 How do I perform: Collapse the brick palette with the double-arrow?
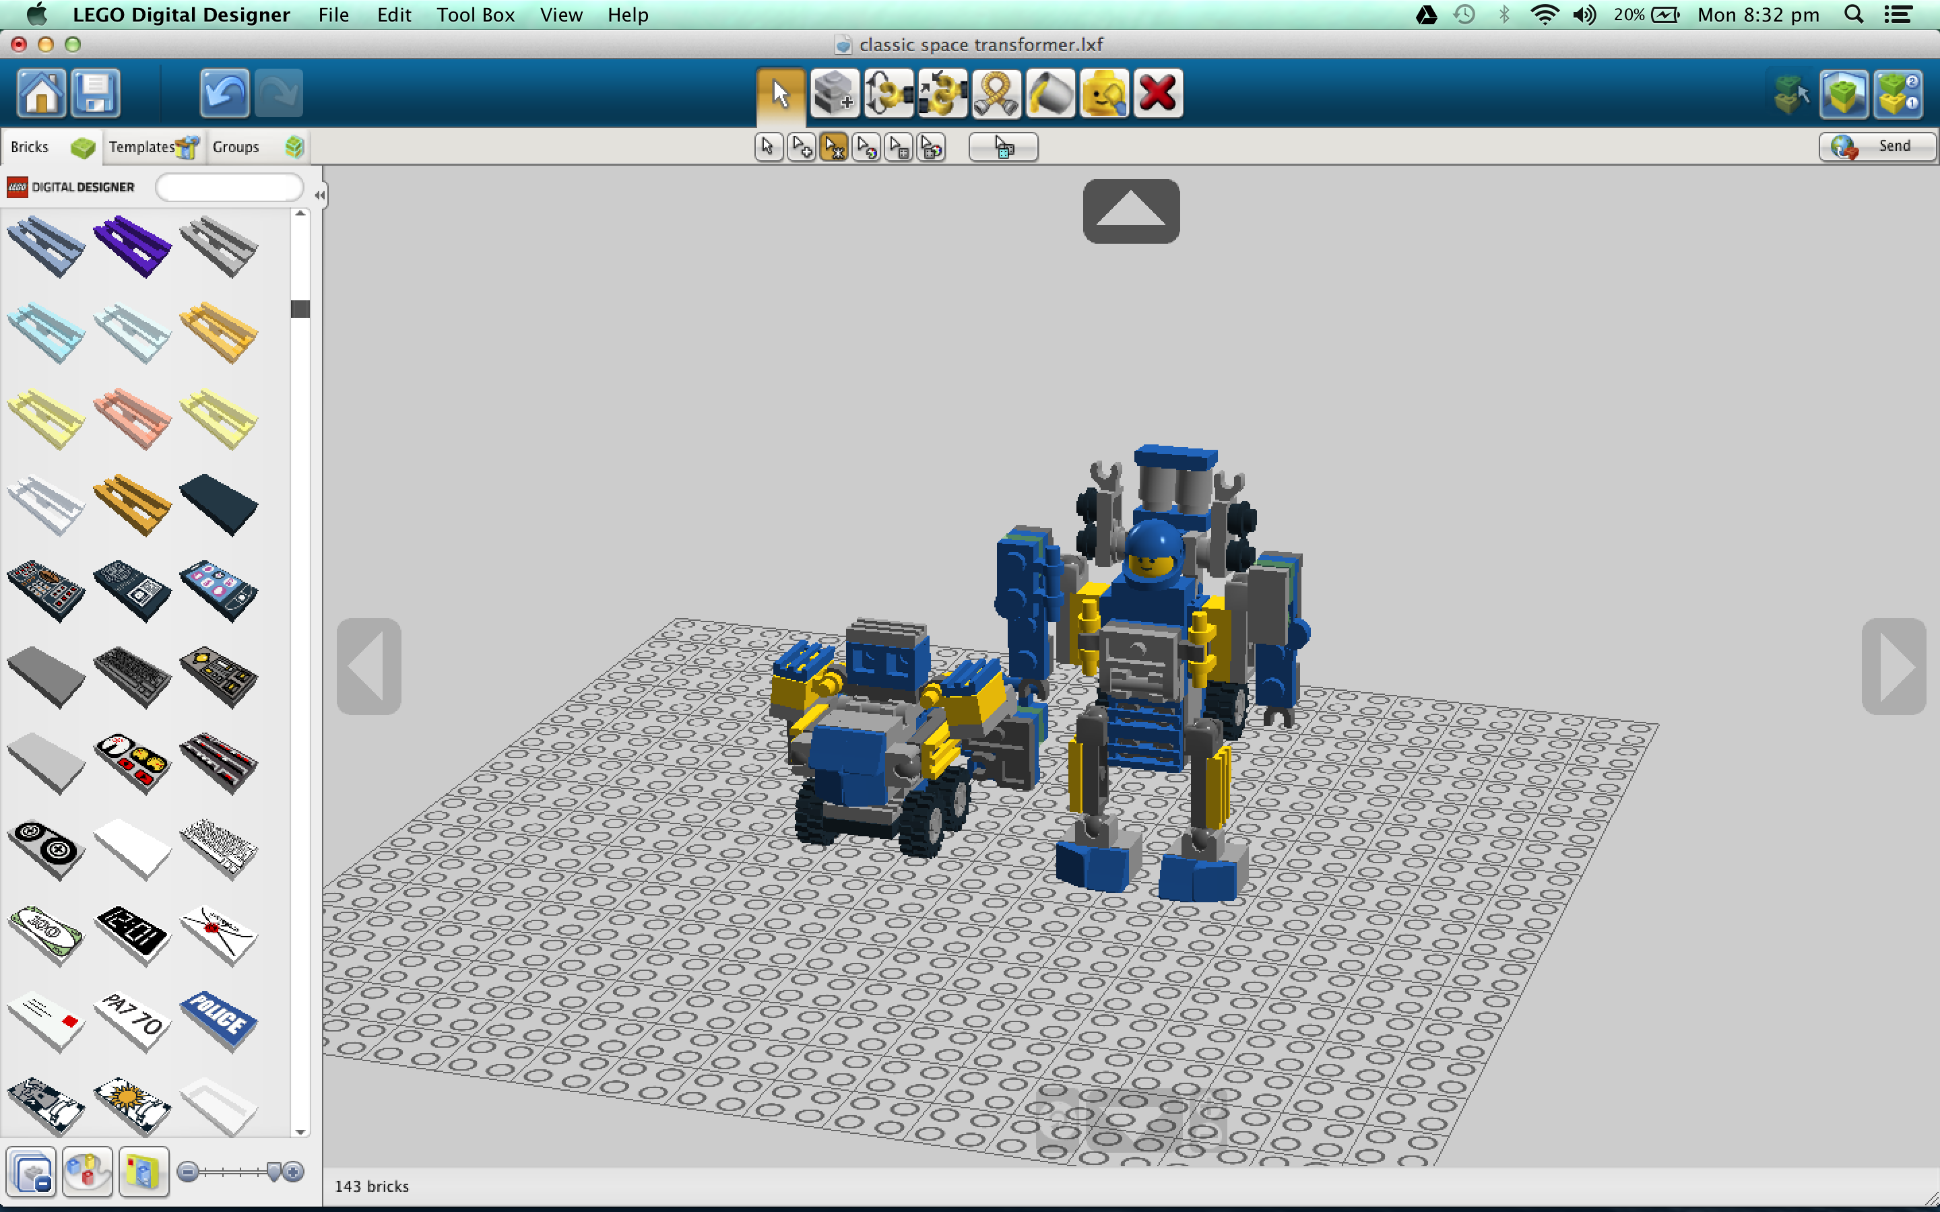(x=319, y=194)
